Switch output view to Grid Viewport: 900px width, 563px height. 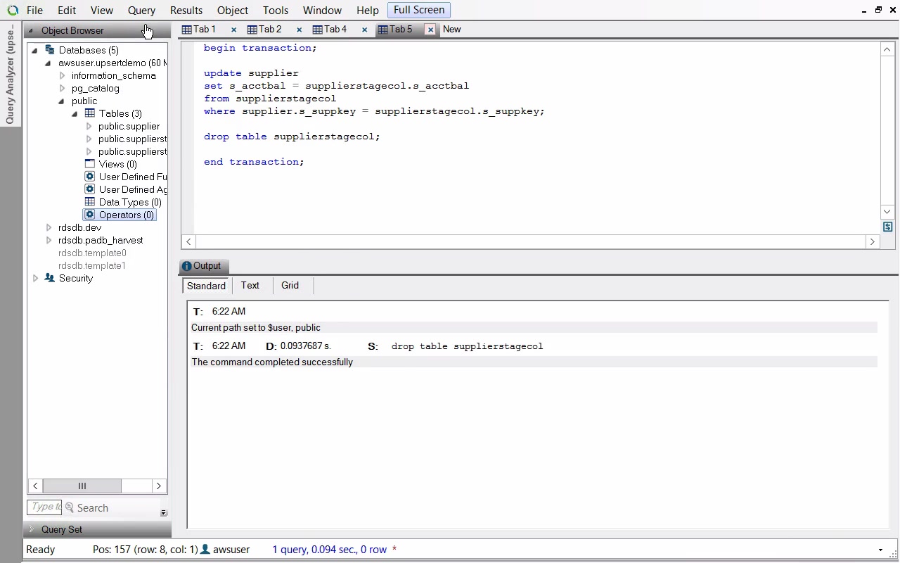pos(290,286)
